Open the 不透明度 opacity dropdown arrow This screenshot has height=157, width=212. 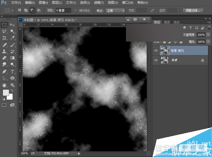(x=208, y=35)
